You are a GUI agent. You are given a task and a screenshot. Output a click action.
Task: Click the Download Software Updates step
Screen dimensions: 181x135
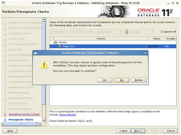coord(25,28)
